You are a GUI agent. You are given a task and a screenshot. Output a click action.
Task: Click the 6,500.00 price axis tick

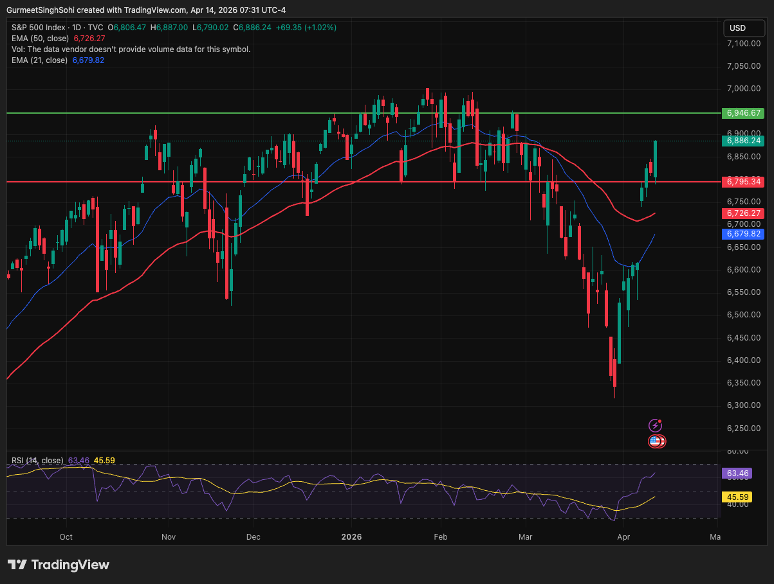click(744, 315)
